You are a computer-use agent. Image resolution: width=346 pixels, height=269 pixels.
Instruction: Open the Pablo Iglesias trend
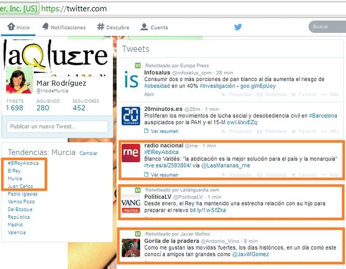click(x=23, y=194)
